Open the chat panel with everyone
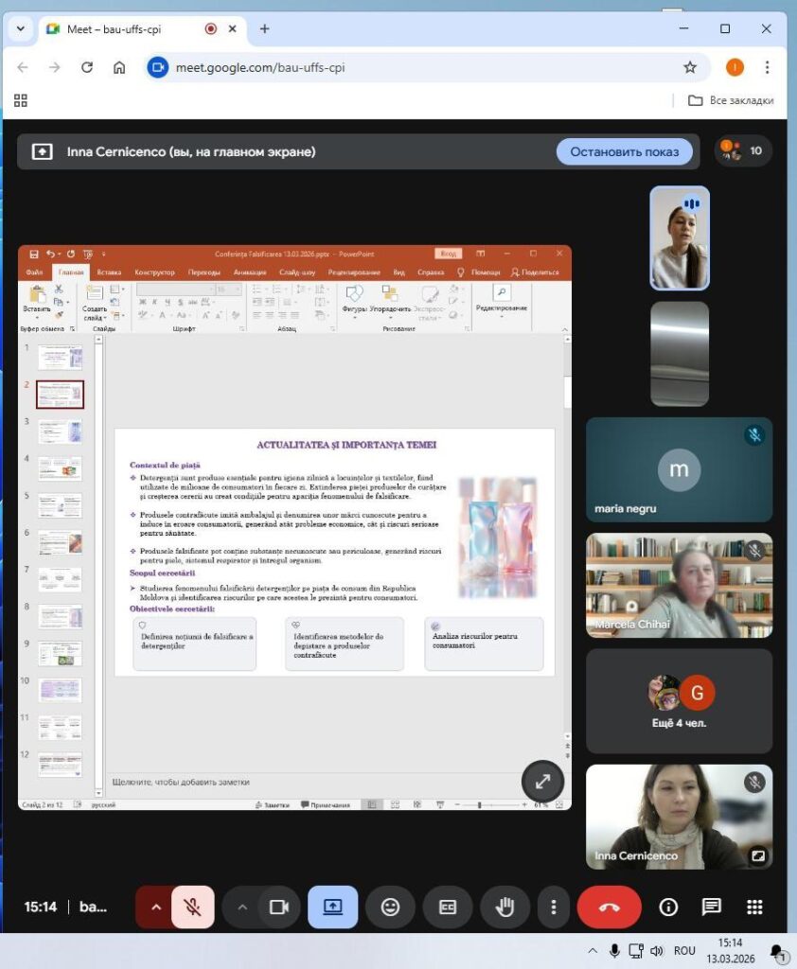The image size is (797, 969). [711, 907]
